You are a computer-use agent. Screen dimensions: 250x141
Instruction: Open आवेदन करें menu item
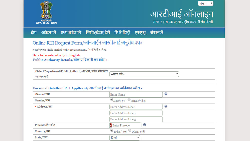point(49,33)
